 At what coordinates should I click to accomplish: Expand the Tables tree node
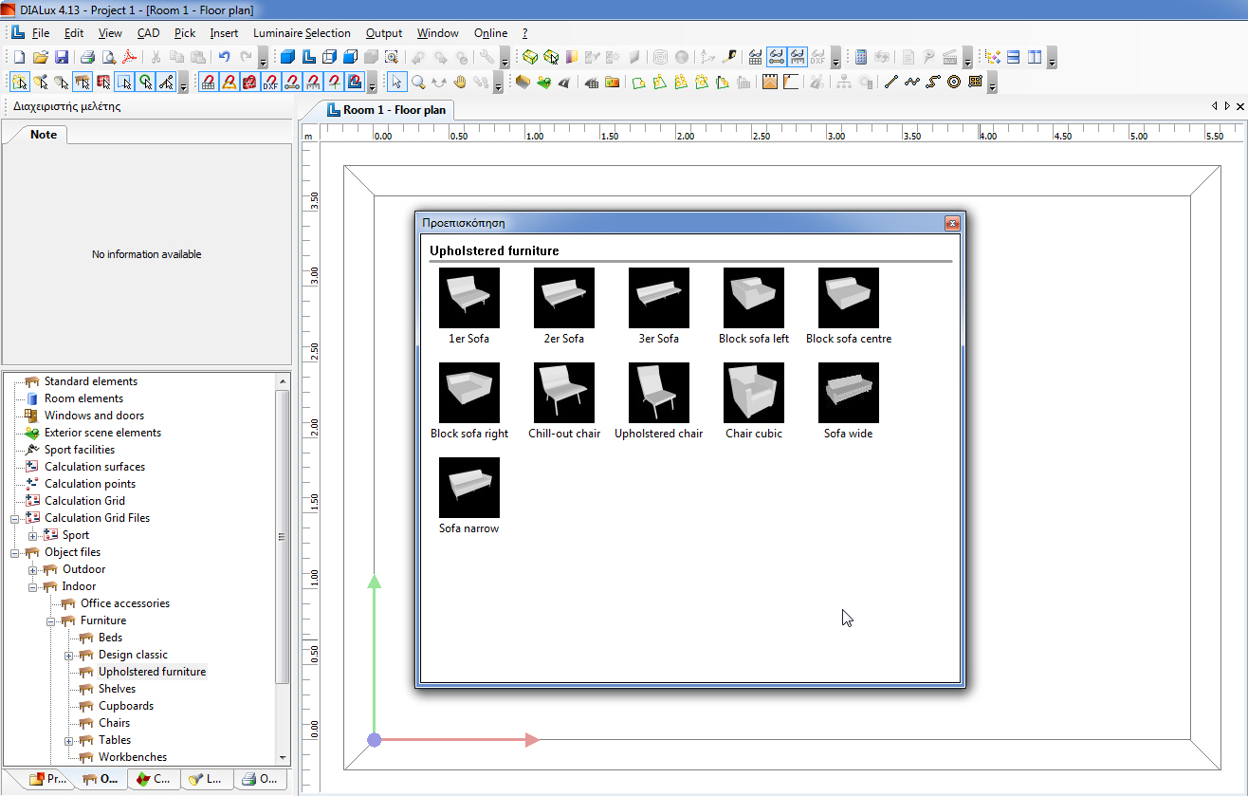(68, 740)
